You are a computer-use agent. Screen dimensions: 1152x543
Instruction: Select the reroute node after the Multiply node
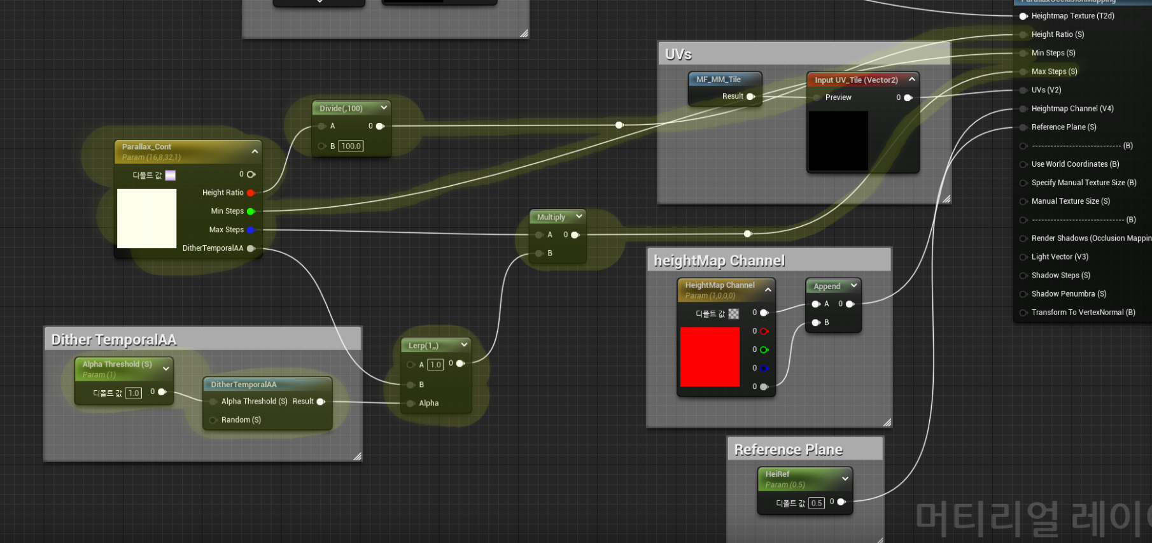pos(748,234)
